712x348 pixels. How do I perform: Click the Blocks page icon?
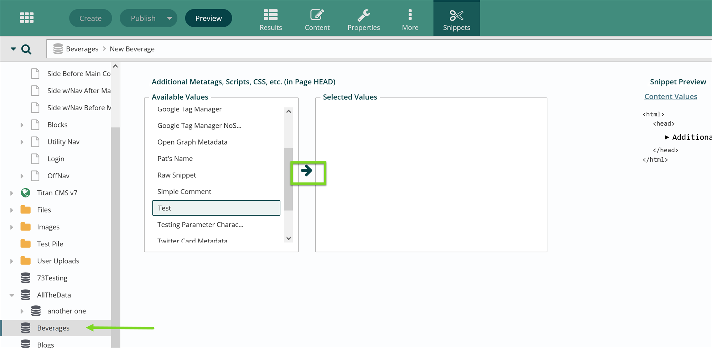point(35,125)
